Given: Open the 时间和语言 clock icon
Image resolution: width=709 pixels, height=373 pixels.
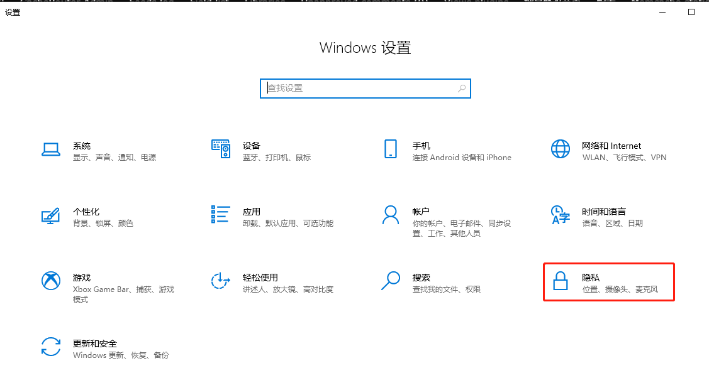Looking at the screenshot, I should click(561, 215).
